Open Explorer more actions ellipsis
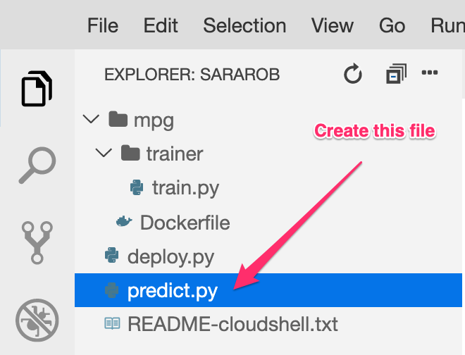 point(430,73)
